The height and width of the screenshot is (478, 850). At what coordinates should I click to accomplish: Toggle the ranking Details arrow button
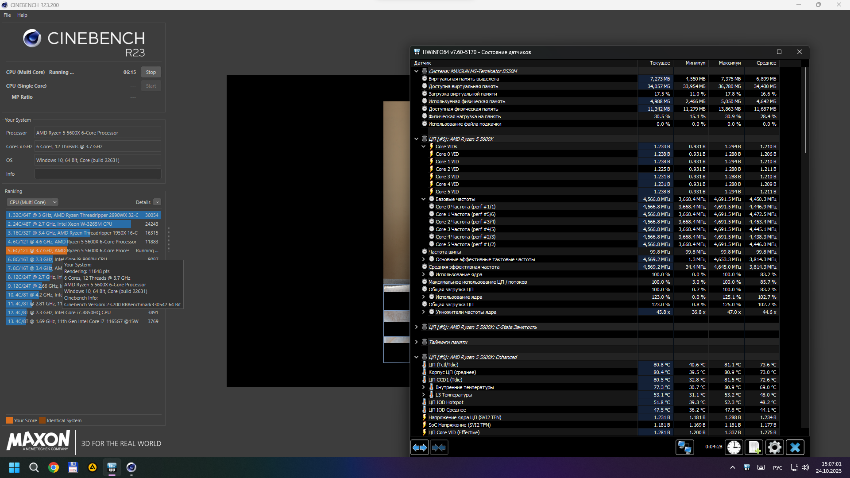(x=157, y=202)
